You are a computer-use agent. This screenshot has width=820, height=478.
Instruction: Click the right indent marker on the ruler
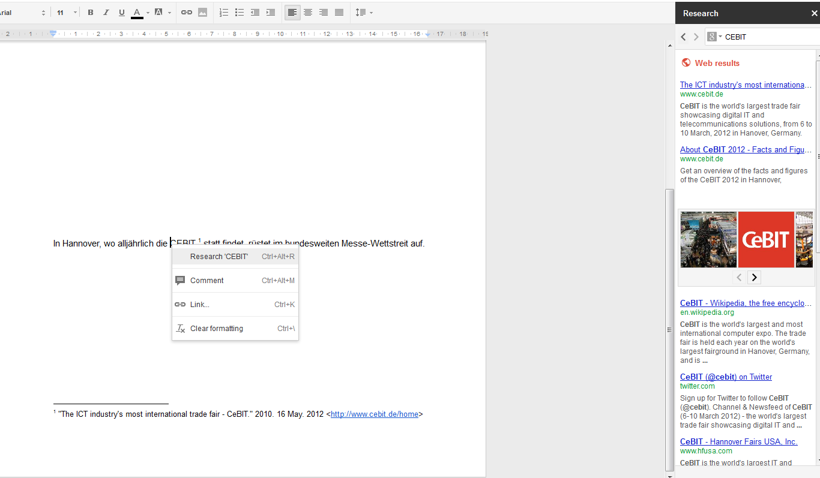click(428, 35)
